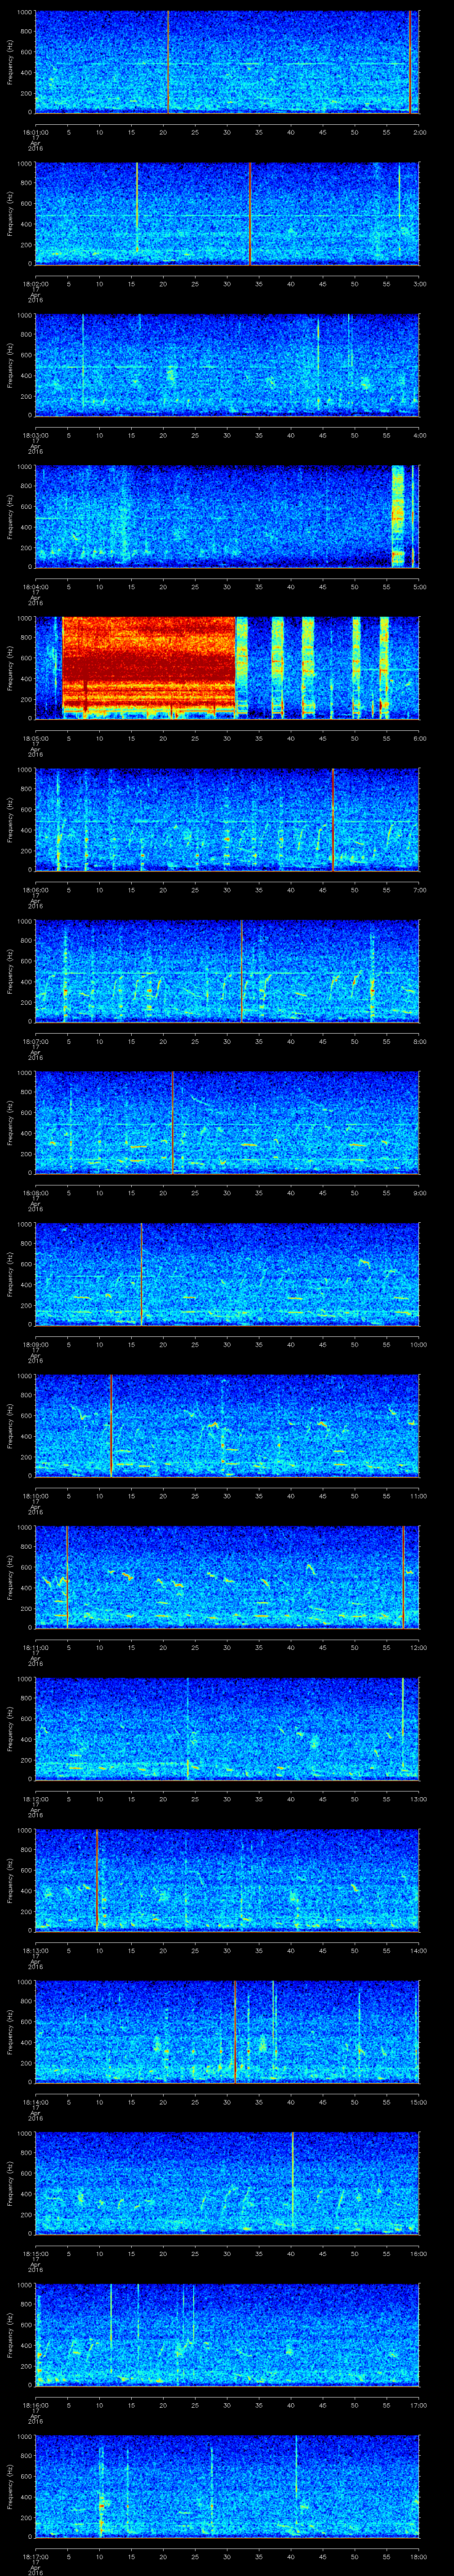This screenshot has height=2576, width=454.
Task: Click red spike near 21 seconds in 18:01 spectrogram
Action: pyautogui.click(x=168, y=62)
